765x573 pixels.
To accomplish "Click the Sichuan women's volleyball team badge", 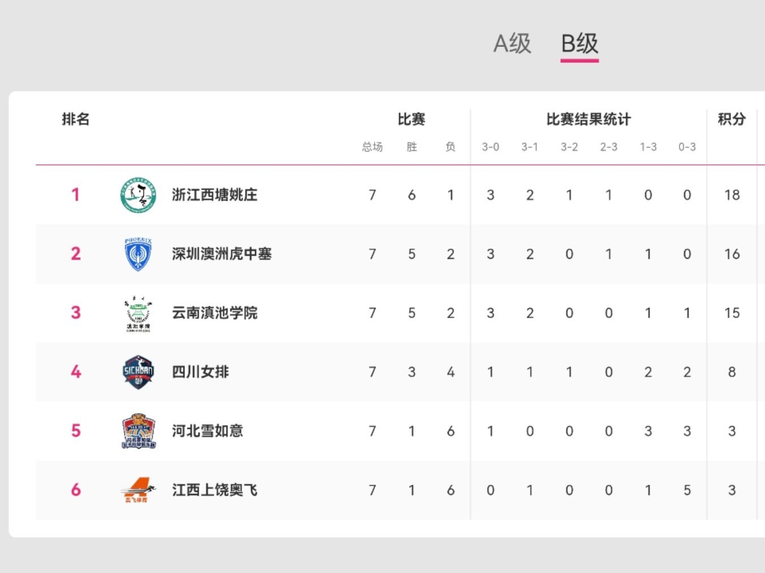I will 137,372.
